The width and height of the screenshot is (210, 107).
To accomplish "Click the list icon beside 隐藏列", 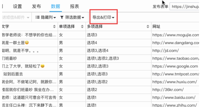I will point(37,17).
